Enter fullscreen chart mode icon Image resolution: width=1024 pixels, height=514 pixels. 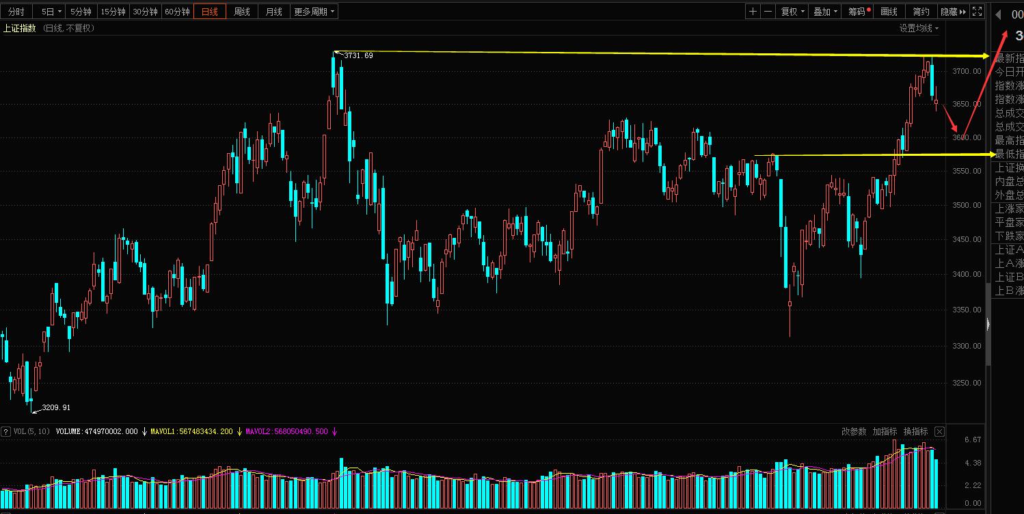977,12
